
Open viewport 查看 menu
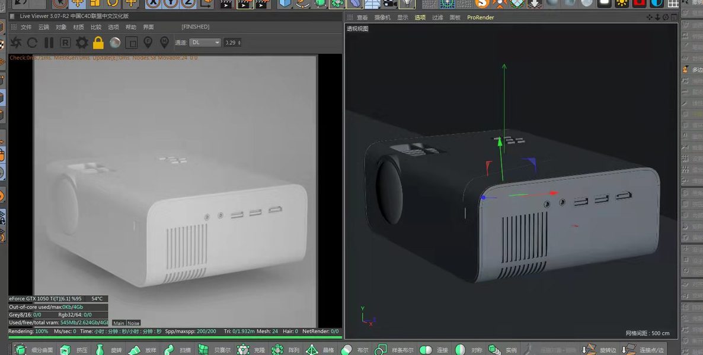tap(362, 18)
